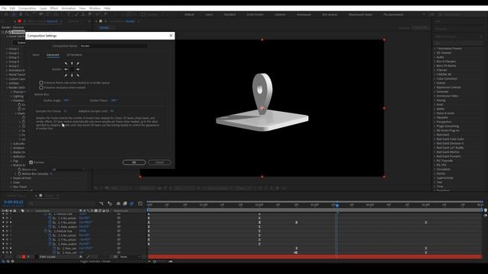The height and width of the screenshot is (274, 488).
Task: Open the Layer menu
Action: point(43,8)
